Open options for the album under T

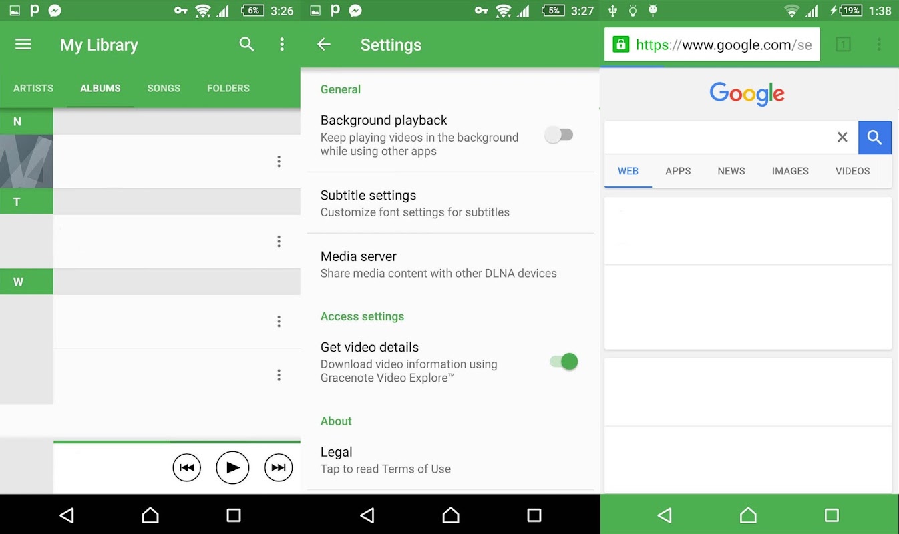coord(279,242)
